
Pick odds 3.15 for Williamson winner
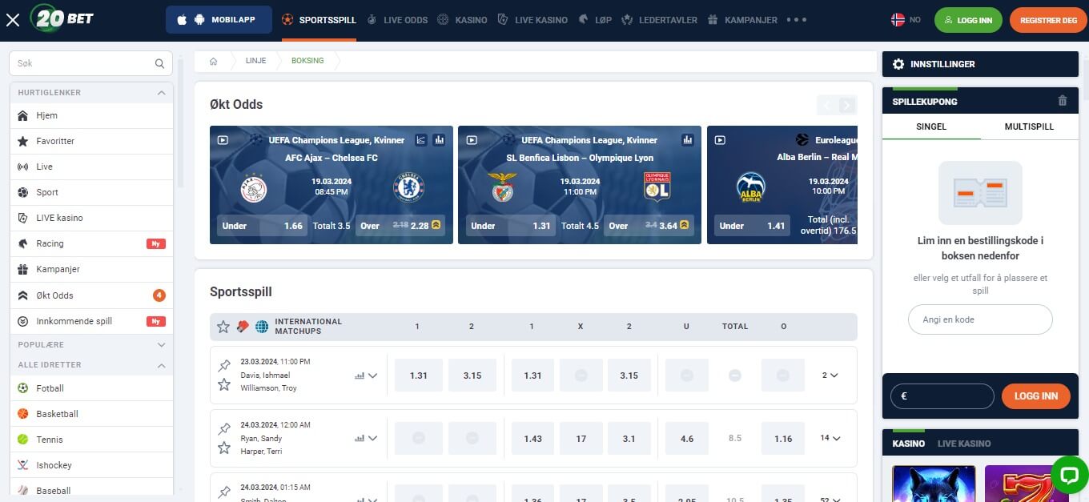472,375
